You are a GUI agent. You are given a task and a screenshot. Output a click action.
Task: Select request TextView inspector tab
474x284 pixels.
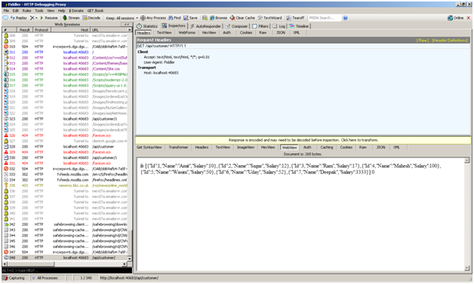(x=164, y=32)
